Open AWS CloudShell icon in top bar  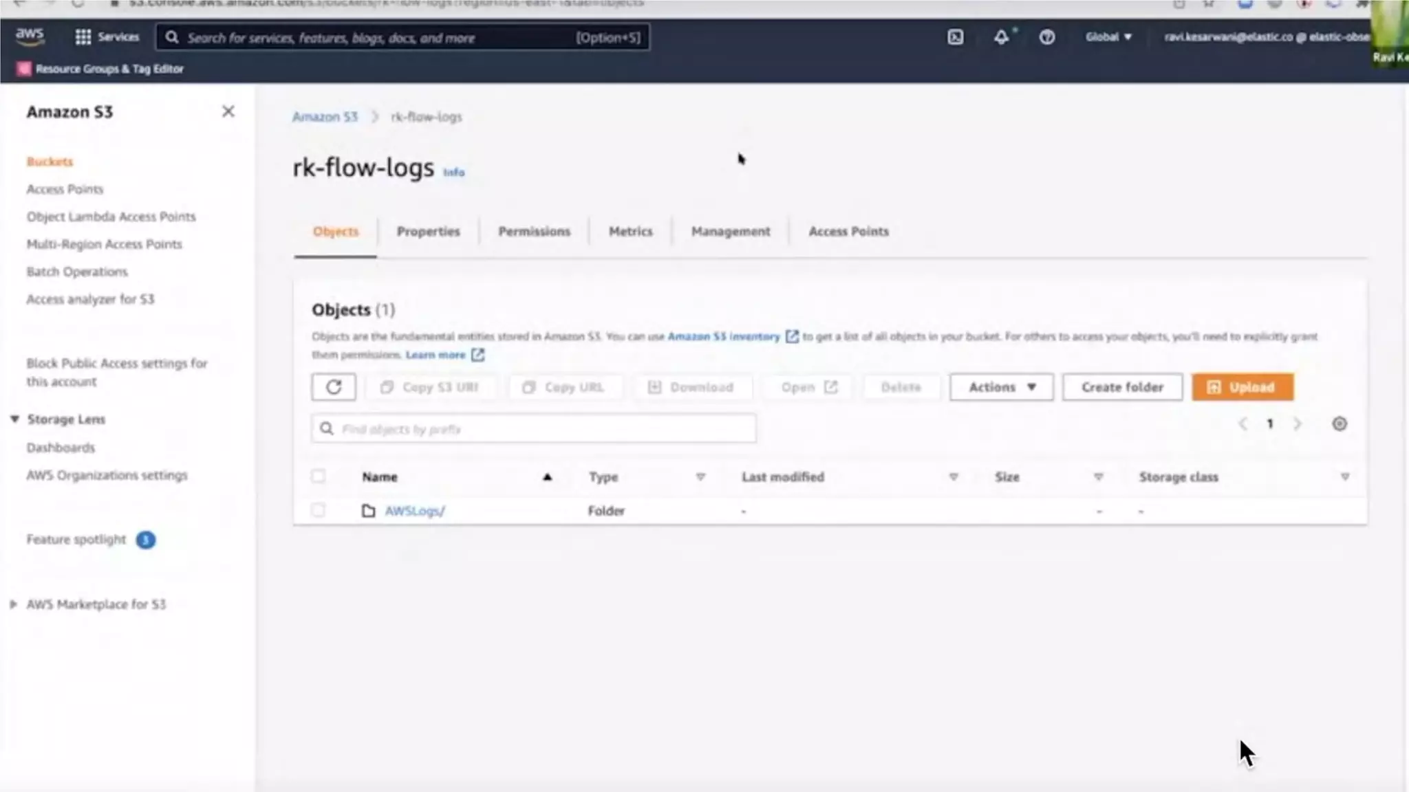pyautogui.click(x=955, y=37)
